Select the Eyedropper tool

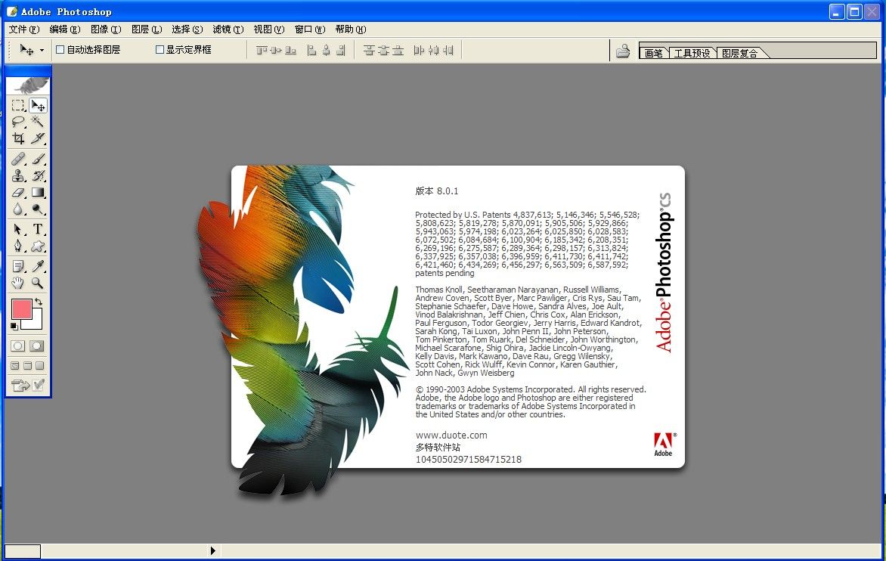(38, 266)
